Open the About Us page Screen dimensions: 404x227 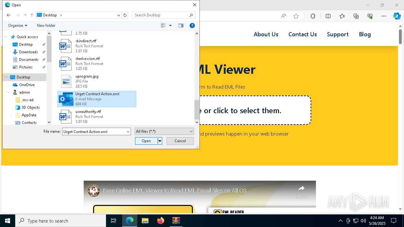(266, 34)
